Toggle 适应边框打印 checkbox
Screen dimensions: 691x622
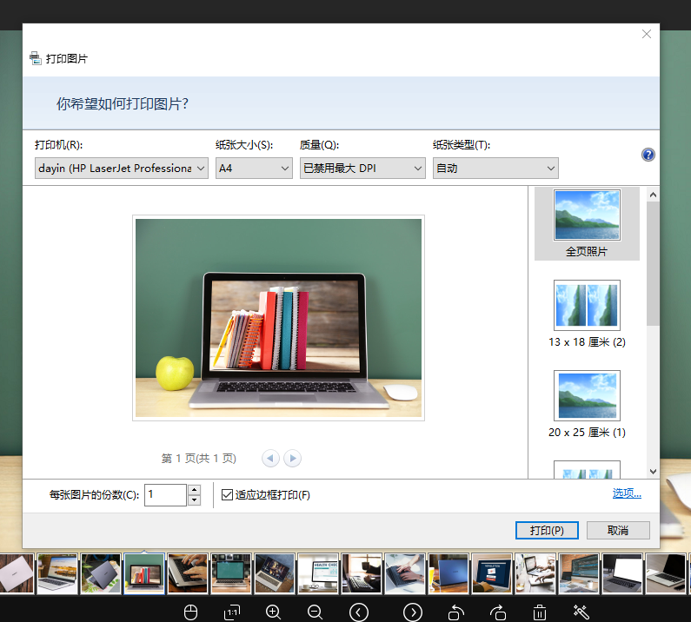click(x=228, y=495)
